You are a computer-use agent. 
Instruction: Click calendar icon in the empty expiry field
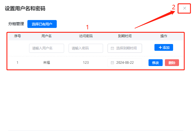112,48
